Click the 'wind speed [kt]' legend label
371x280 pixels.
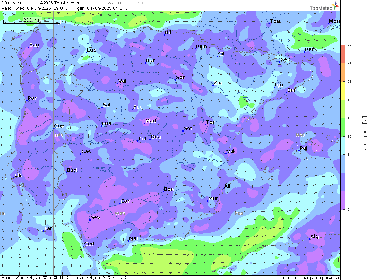click(365, 133)
